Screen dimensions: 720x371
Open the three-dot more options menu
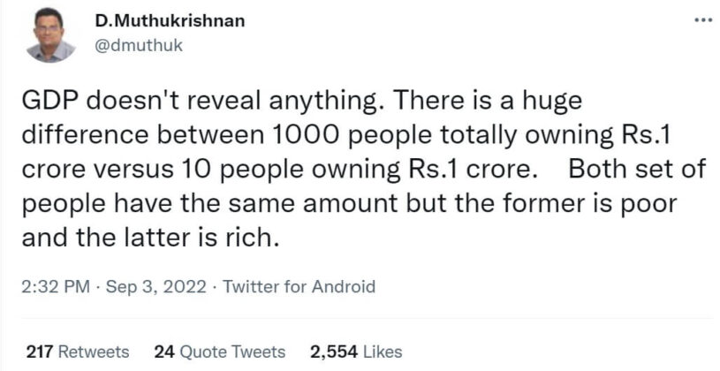[x=702, y=21]
